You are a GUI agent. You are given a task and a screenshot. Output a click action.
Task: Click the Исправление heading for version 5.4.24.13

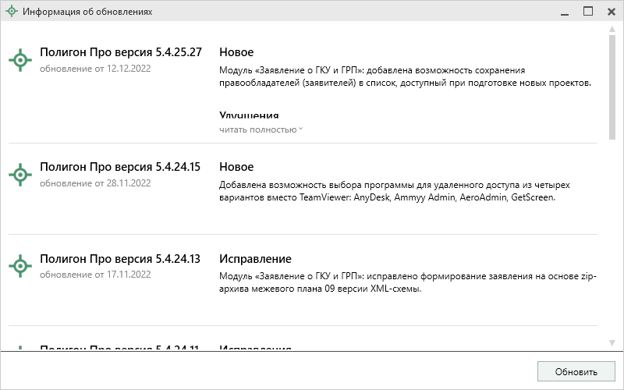point(255,258)
